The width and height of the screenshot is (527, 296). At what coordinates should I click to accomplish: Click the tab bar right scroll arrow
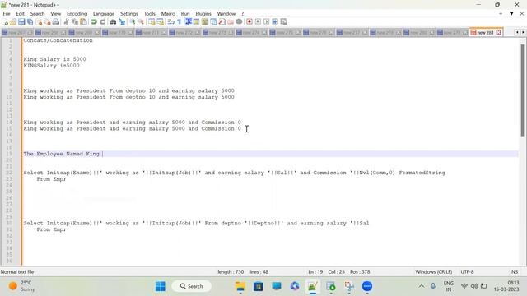pyautogui.click(x=523, y=33)
